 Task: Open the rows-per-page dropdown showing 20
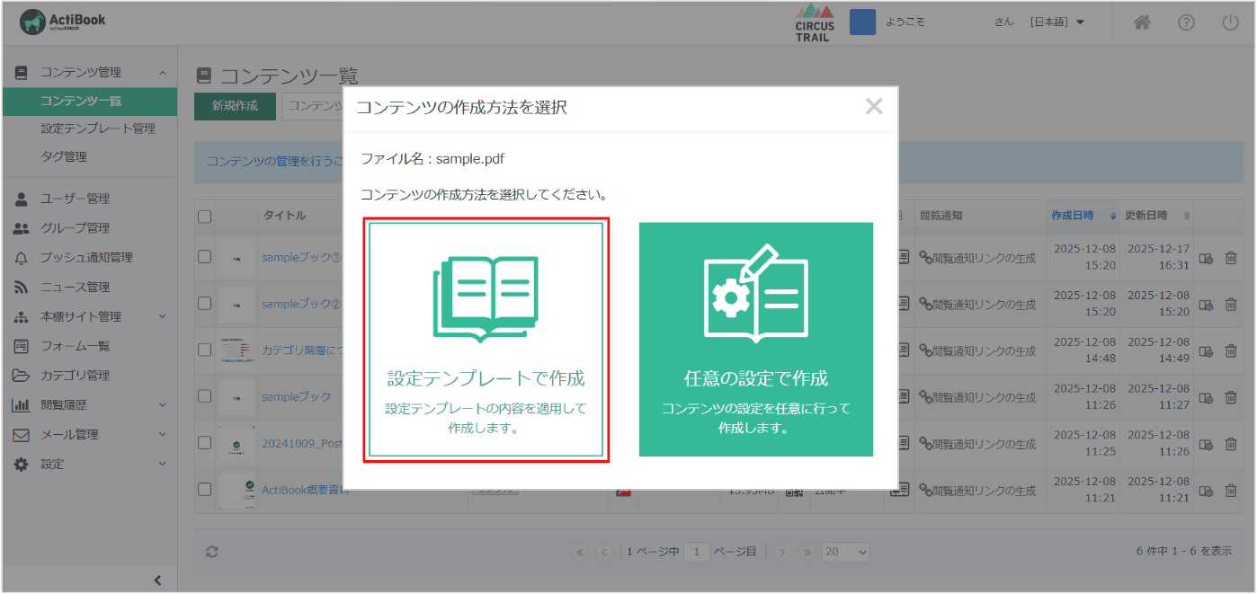tap(845, 552)
